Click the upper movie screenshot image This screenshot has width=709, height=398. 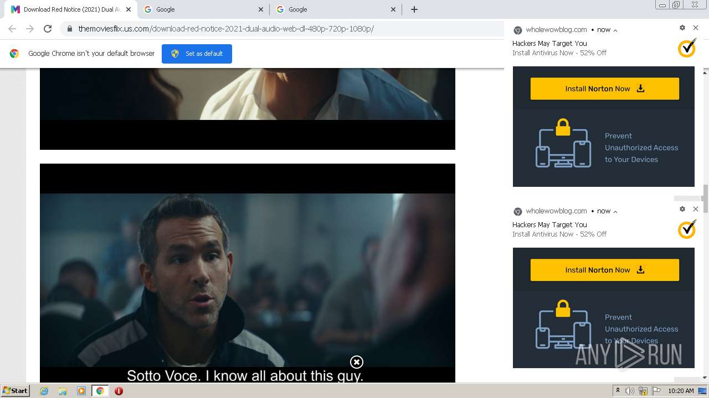248,108
